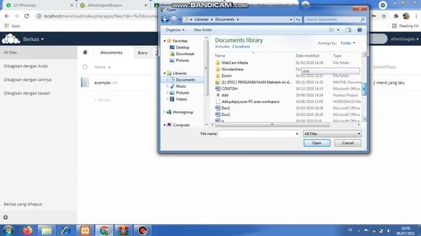
Task: Click the Back arrow in Open dialog
Action: [165, 20]
